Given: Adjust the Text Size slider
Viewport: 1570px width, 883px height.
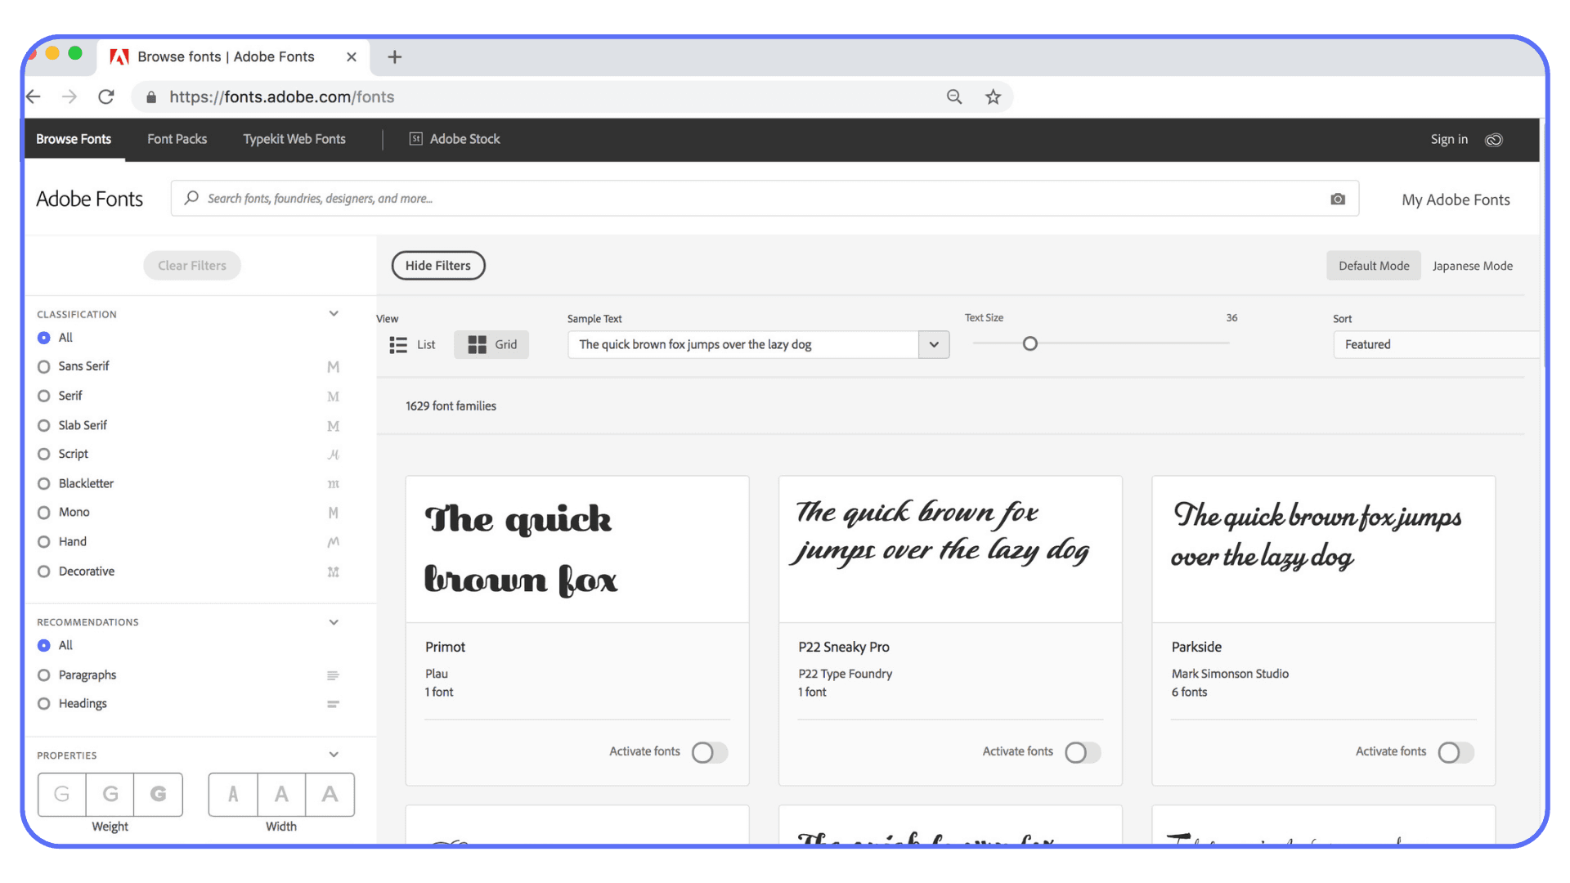Looking at the screenshot, I should [1029, 343].
